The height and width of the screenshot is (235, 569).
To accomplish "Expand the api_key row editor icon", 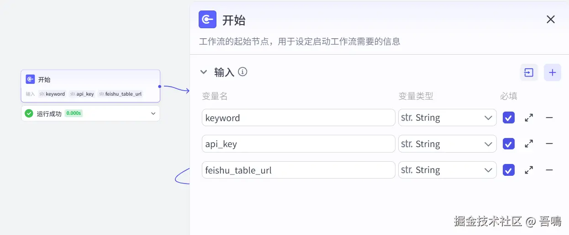I will tap(529, 144).
